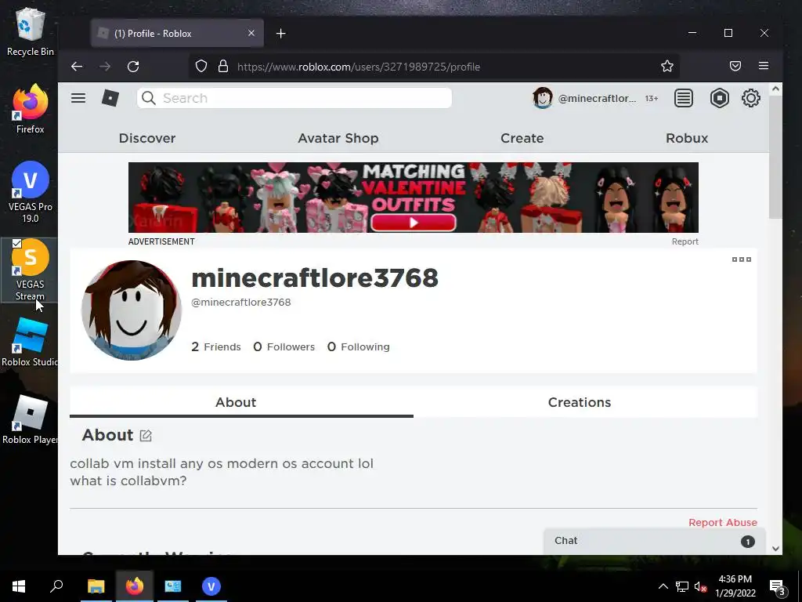Open the Firefox application menu
This screenshot has height=602, width=802.
[x=763, y=66]
